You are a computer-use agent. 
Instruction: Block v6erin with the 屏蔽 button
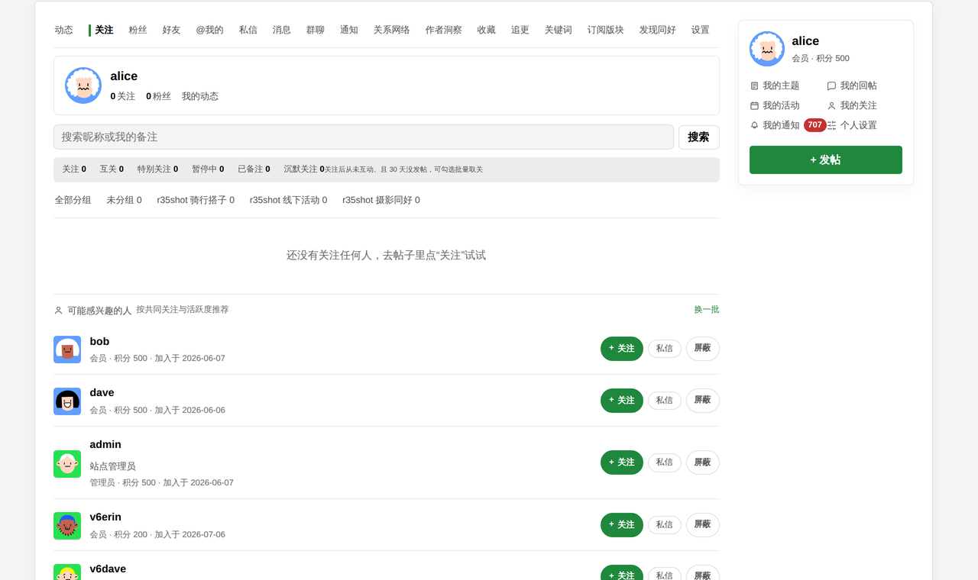[702, 525]
